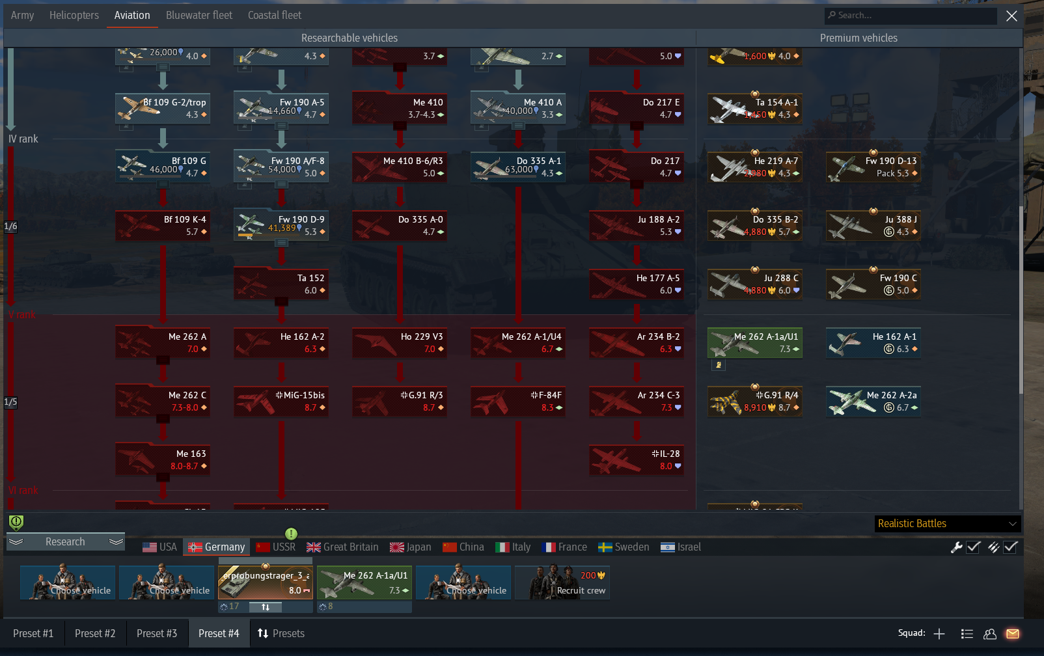This screenshot has width=1044, height=656.
Task: Expand the Fw 190 D-9 group tab
Action: click(281, 243)
